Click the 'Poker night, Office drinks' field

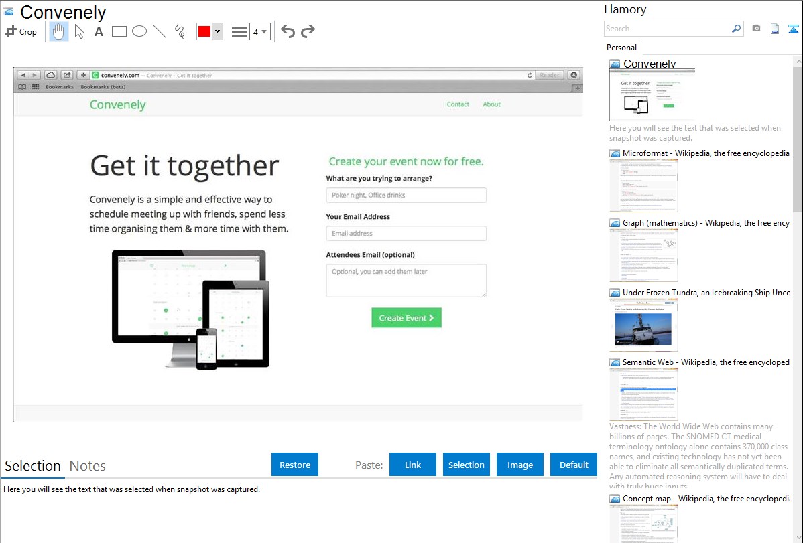pyautogui.click(x=406, y=195)
